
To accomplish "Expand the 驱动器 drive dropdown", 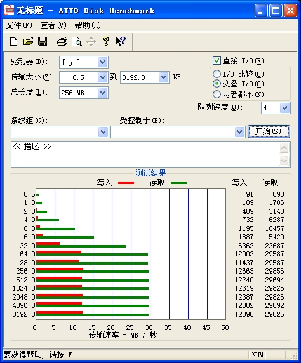I will pyautogui.click(x=102, y=62).
